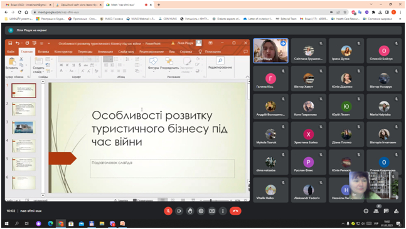Unmute the microphone in the Meet call
Image resolution: width=406 pixels, height=229 pixels.
(x=168, y=211)
